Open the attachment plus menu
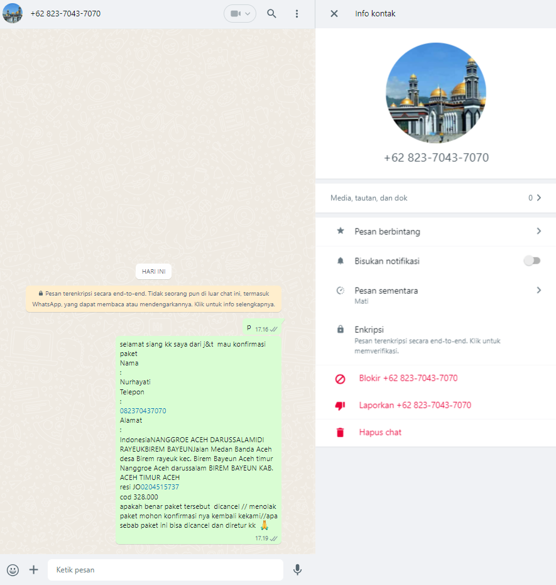This screenshot has width=556, height=585. coord(33,570)
